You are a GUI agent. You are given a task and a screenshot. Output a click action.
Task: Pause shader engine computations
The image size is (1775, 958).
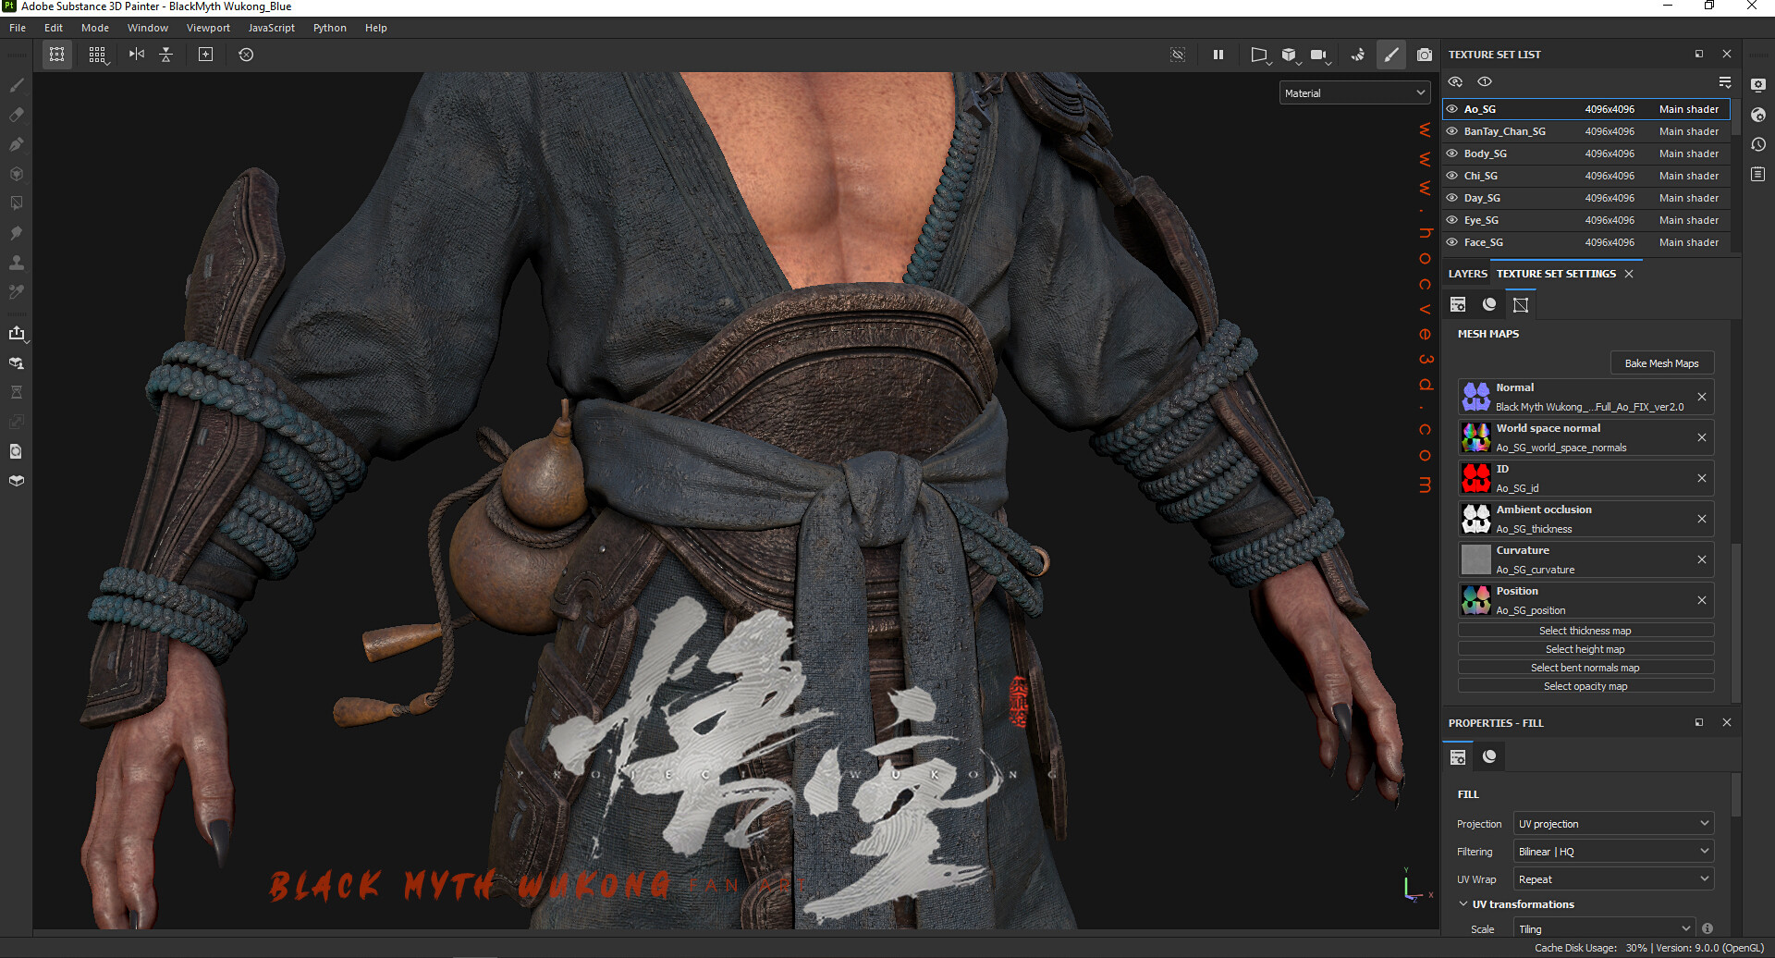(x=1218, y=55)
